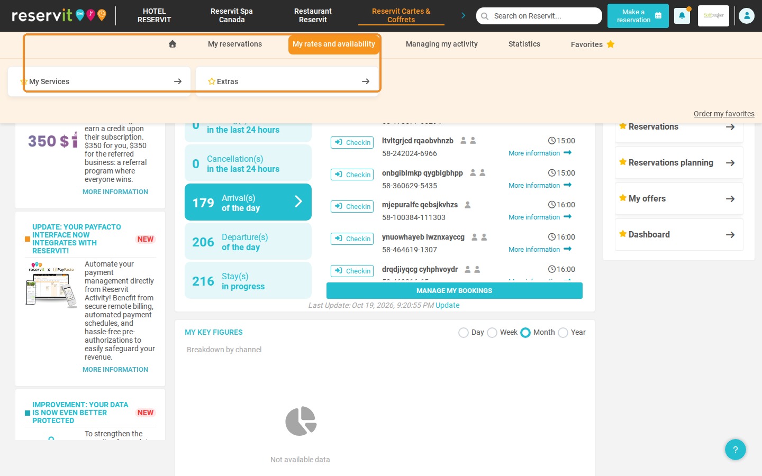The height and width of the screenshot is (476, 762).
Task: Open Reservations favorite arrow
Action: click(730, 127)
